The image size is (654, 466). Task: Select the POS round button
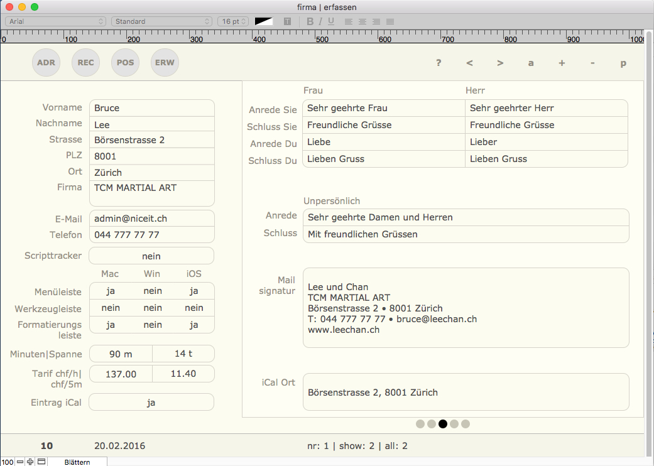125,63
